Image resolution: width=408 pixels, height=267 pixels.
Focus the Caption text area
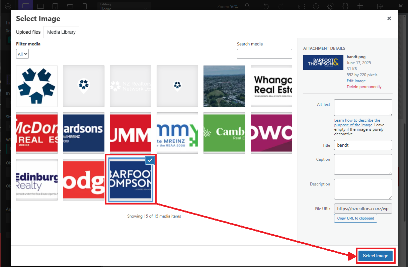click(363, 164)
